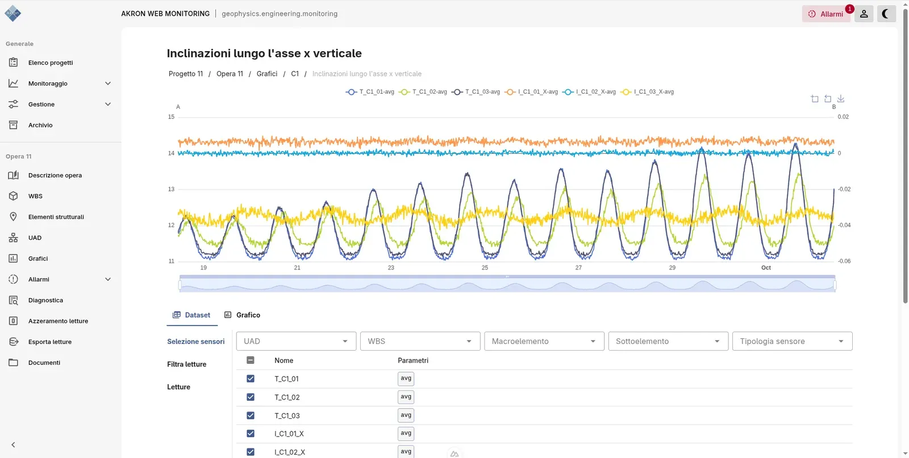The height and width of the screenshot is (458, 909).
Task: Uncheck the T_C1_03 sensor checkbox
Action: click(251, 415)
